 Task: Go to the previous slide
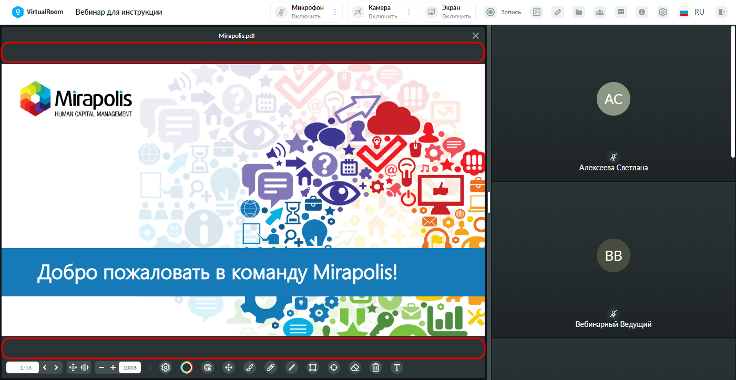tap(45, 367)
